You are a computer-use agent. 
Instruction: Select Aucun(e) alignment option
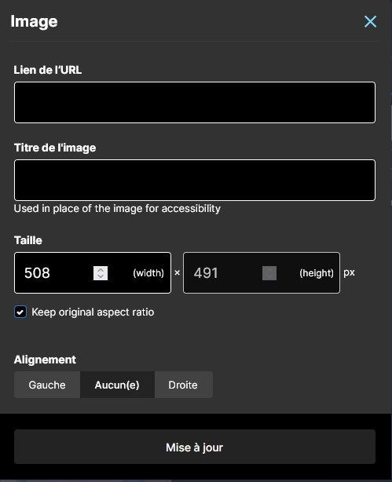[117, 385]
